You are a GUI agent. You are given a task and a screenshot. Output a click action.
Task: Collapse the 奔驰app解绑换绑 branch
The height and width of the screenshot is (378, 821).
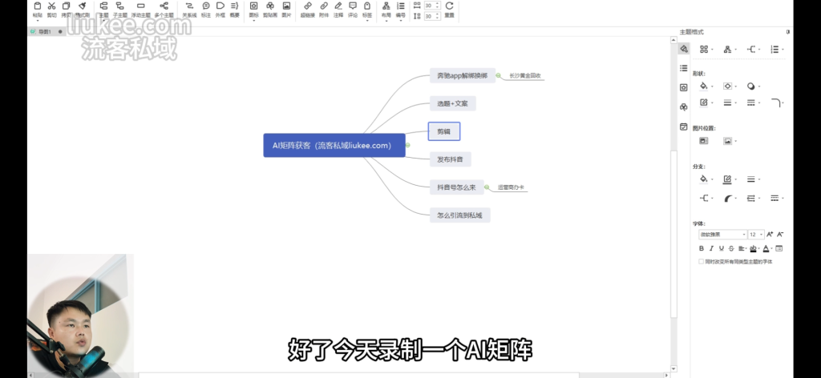pyautogui.click(x=499, y=76)
